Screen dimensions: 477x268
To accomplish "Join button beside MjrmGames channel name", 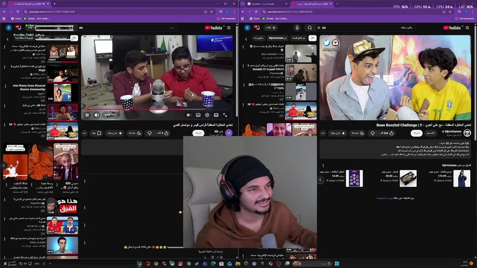I will [431, 133].
